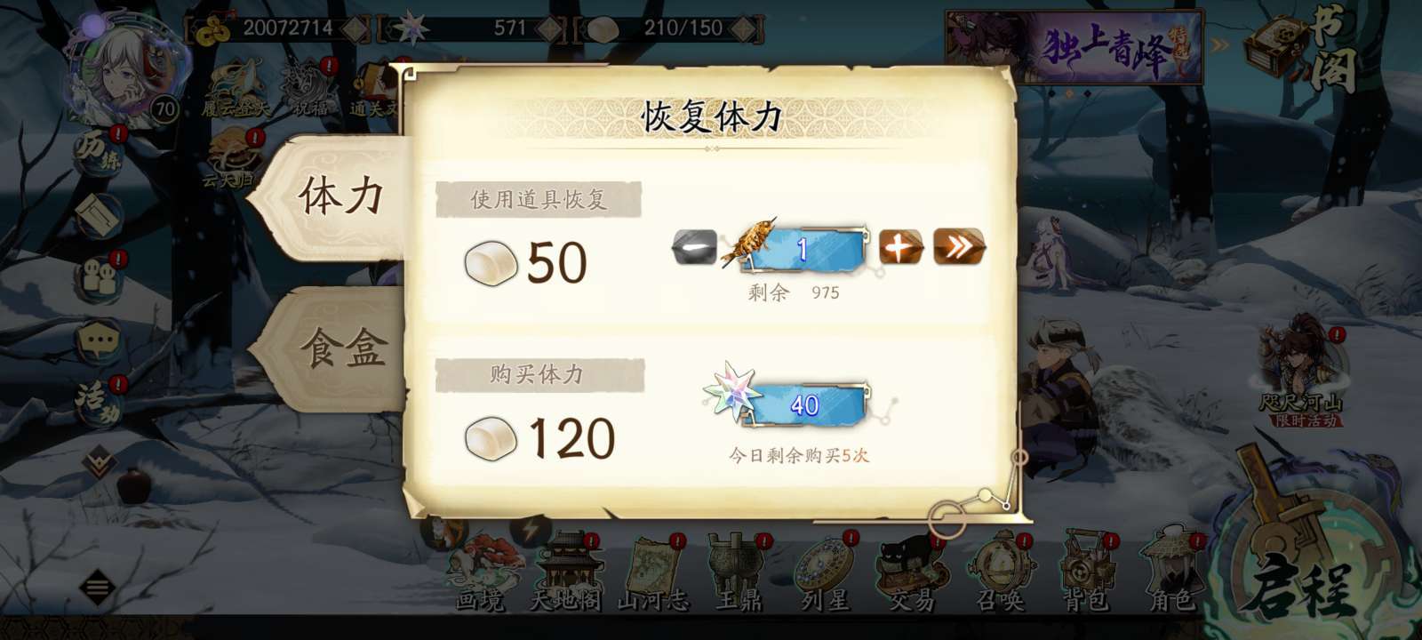1422x640 pixels.
Task: Open the 召唤 summon icon
Action: (1000, 573)
